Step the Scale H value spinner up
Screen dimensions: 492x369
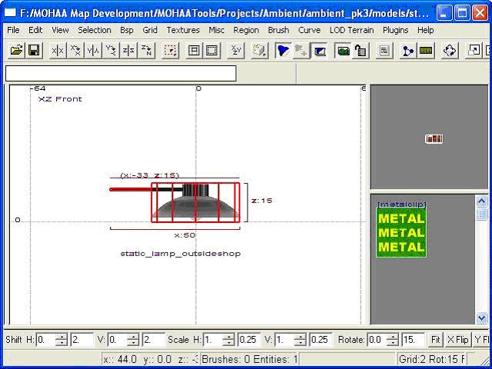point(229,336)
